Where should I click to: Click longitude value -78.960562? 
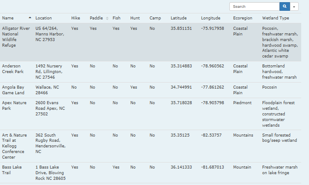tap(212, 66)
